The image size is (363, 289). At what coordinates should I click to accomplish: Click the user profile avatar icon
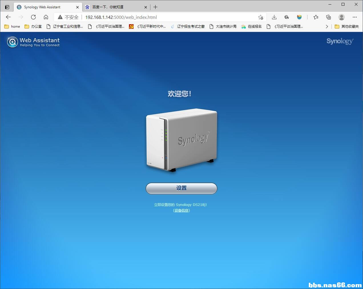click(x=342, y=17)
